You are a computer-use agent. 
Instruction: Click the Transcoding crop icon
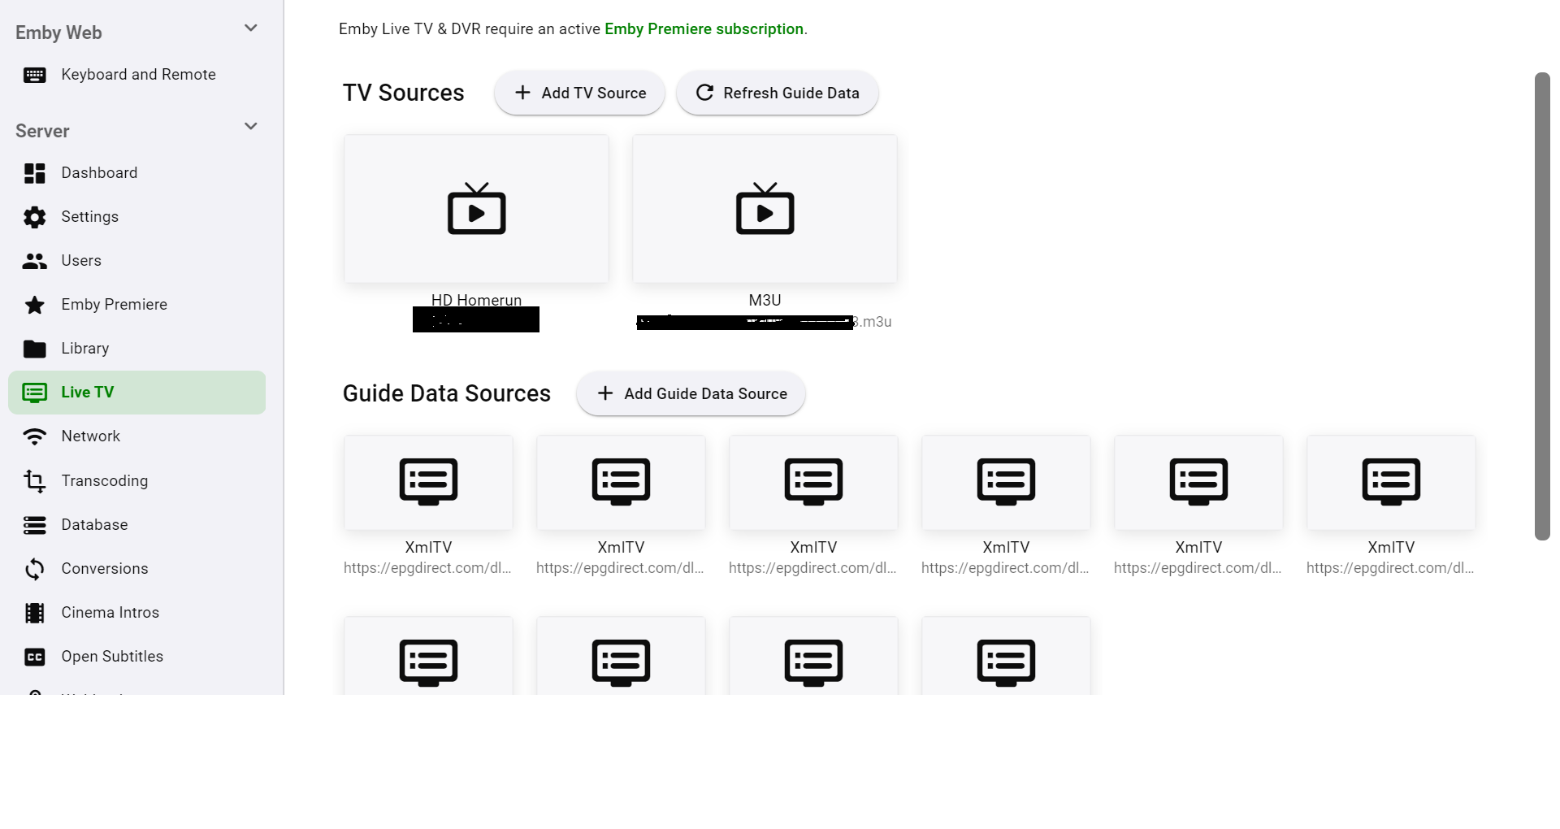pyautogui.click(x=34, y=481)
